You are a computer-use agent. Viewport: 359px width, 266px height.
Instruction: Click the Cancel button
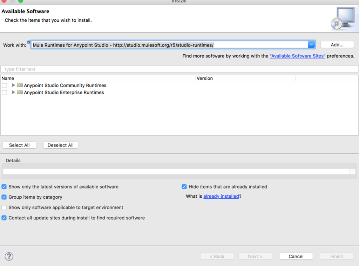tap(296, 257)
